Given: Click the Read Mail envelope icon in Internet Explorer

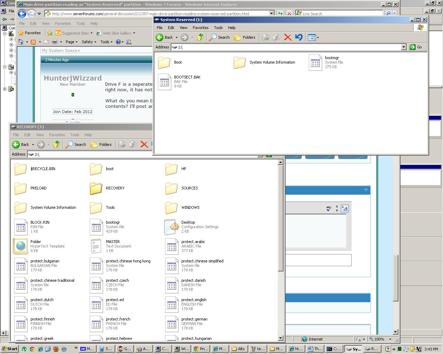Looking at the screenshot, I should coord(46,42).
